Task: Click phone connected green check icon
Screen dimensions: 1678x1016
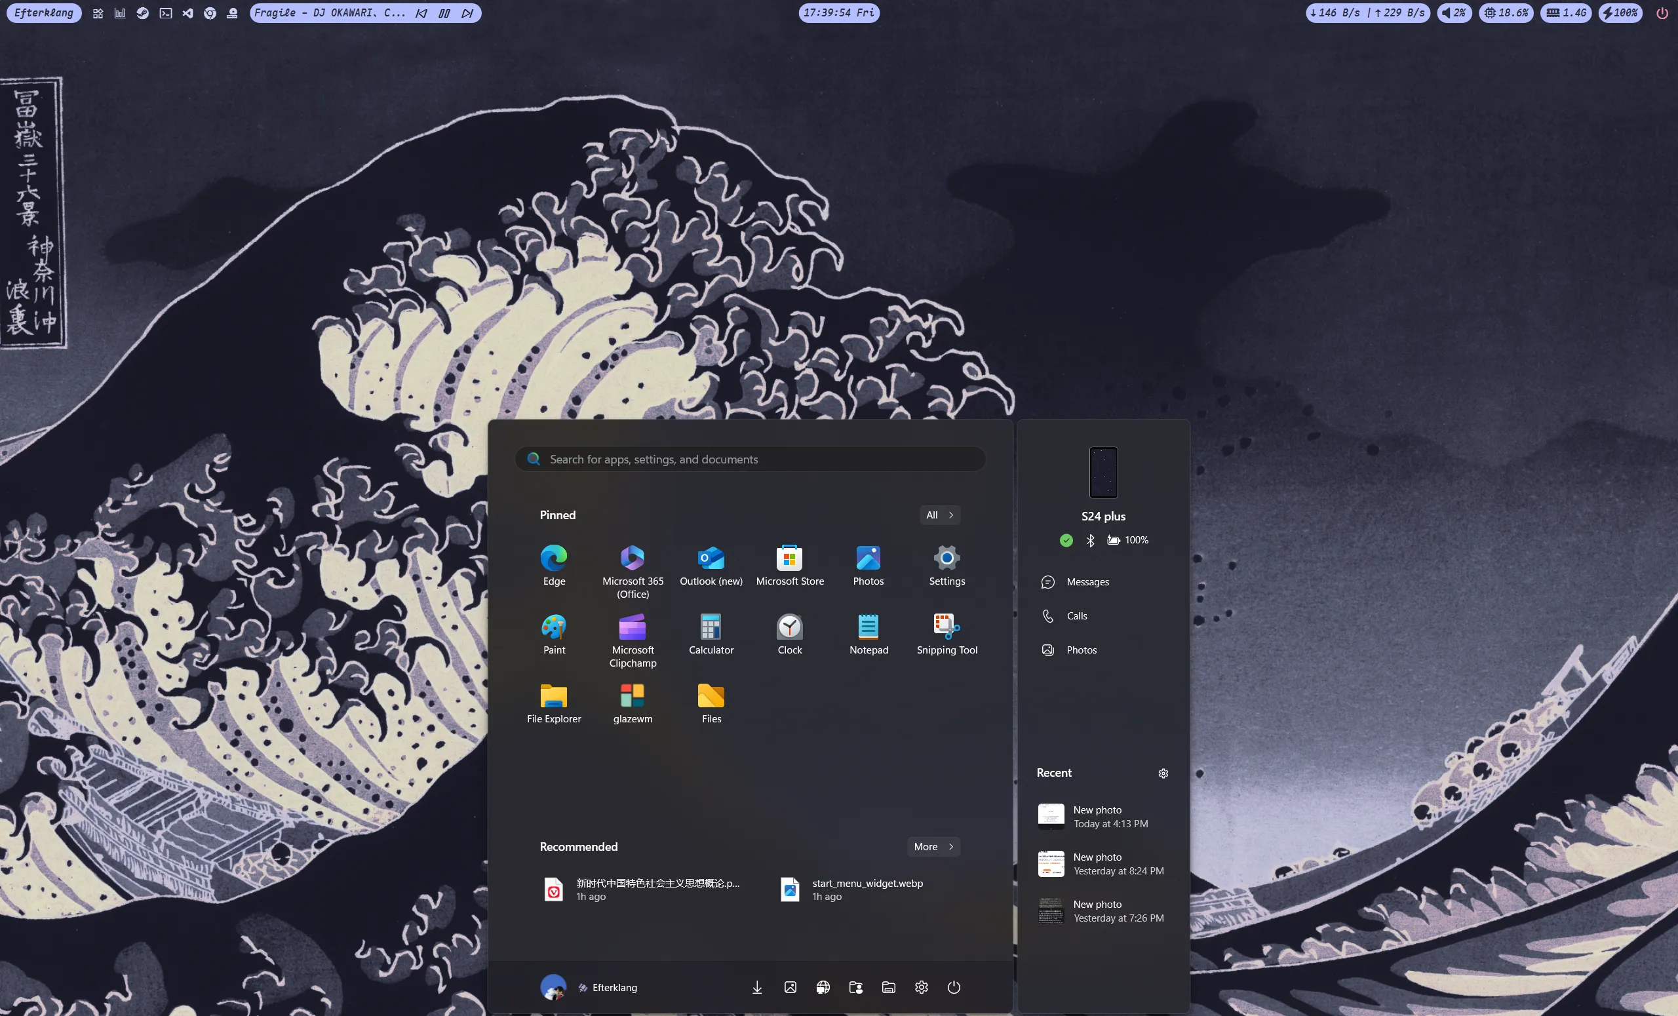Action: click(x=1066, y=540)
